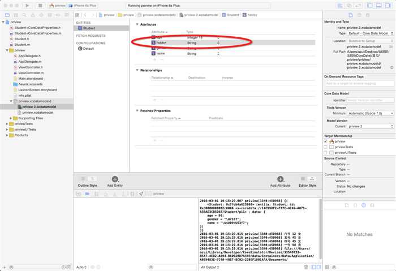This screenshot has width=396, height=271.
Task: Expand the Supporting Files folder
Action: click(11, 118)
